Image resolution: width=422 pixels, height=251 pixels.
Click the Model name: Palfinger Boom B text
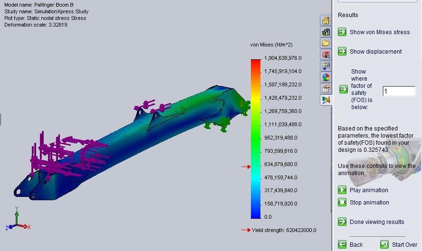pos(39,5)
